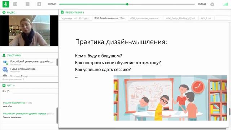The width and height of the screenshot is (231, 130).
Task: Click the Презентация 1 document icon
Action: click(x=62, y=12)
